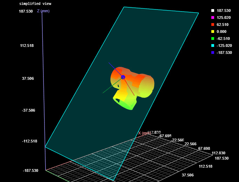Click the blue -187.530 legend swatch
The image size is (239, 182).
[x=213, y=52]
